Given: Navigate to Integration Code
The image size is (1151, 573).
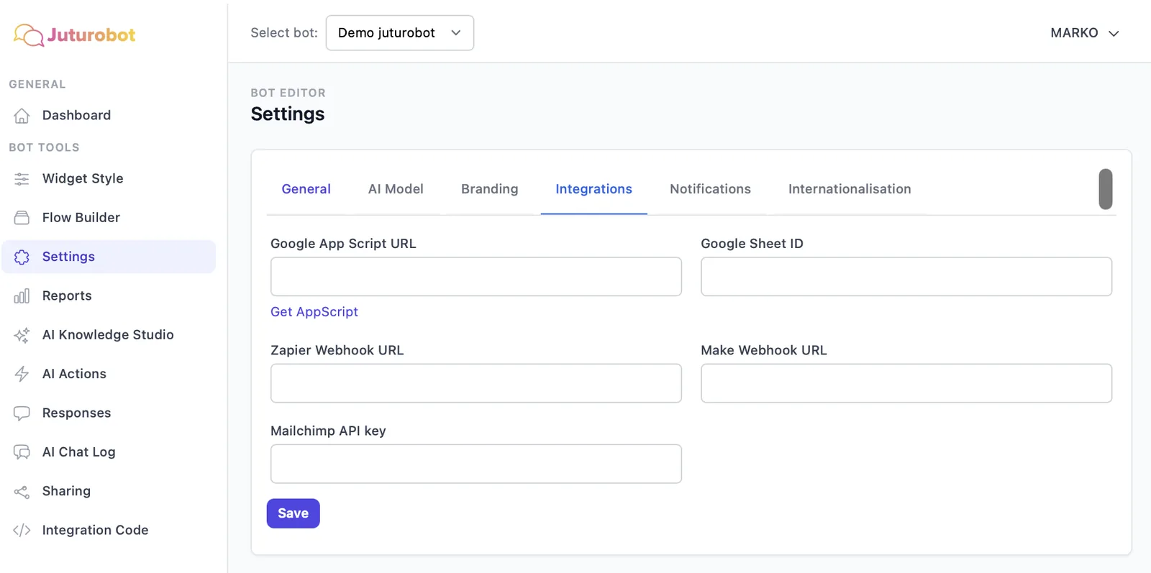Looking at the screenshot, I should (x=109, y=531).
